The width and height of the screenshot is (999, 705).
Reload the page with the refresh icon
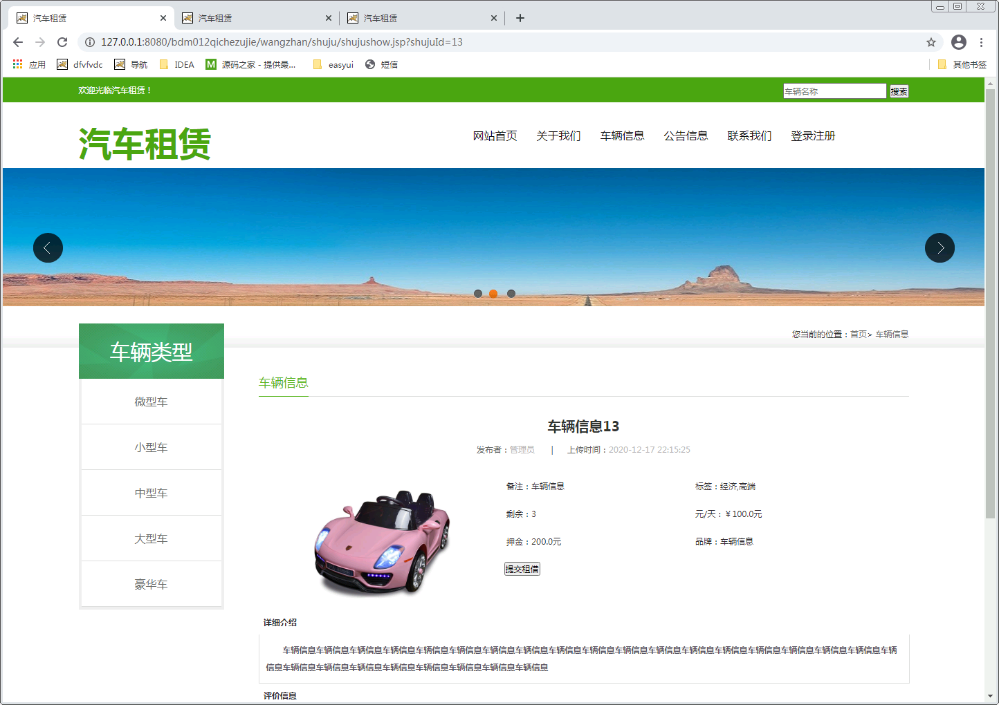click(x=62, y=42)
